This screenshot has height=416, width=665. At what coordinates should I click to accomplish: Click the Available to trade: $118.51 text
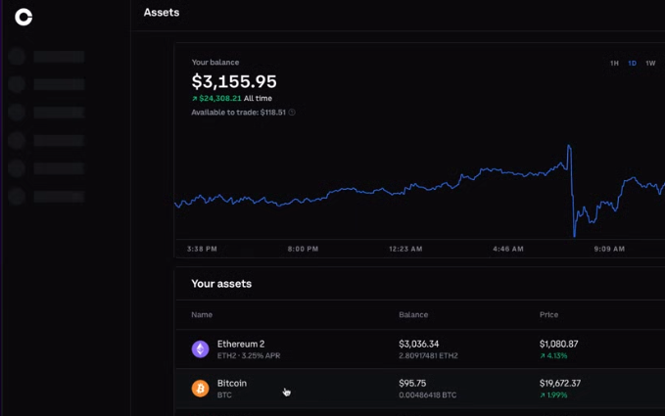tap(238, 113)
